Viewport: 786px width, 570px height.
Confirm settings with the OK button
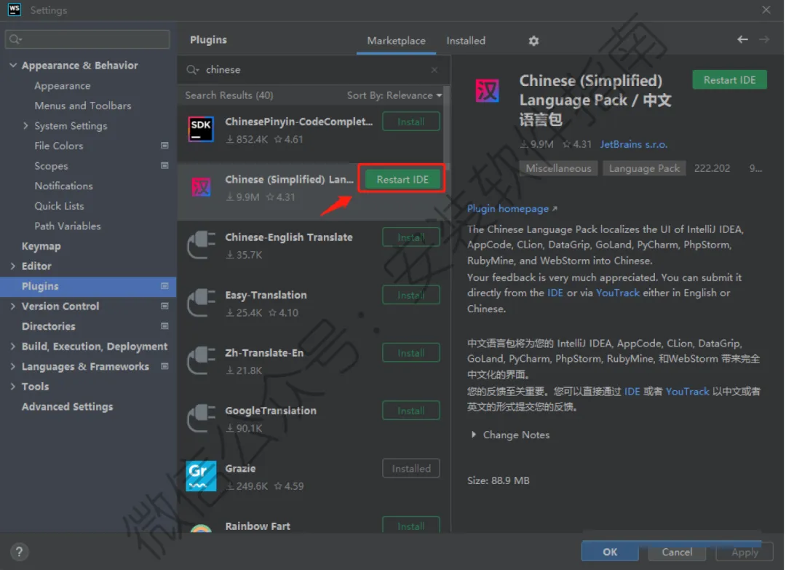[610, 552]
